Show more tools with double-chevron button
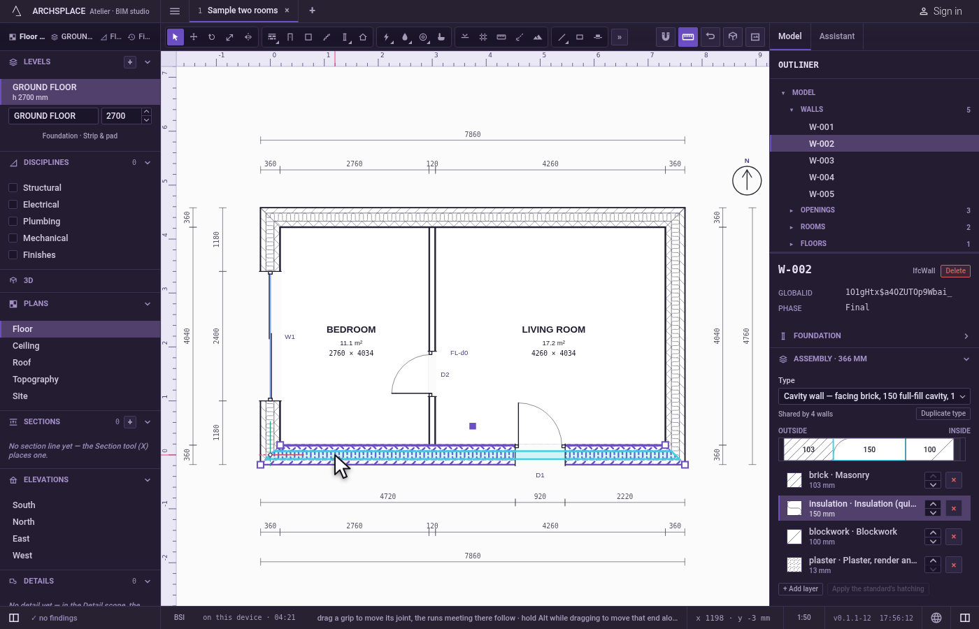Image resolution: width=979 pixels, height=629 pixels. (x=620, y=37)
